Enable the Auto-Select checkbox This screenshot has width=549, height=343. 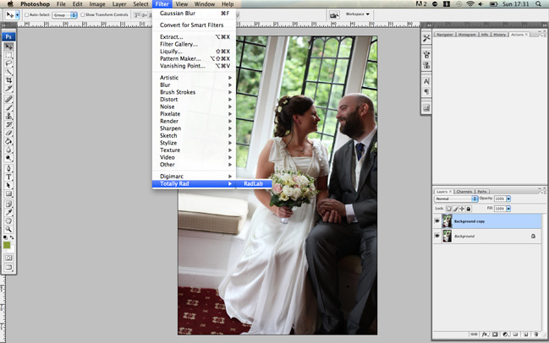pos(26,14)
